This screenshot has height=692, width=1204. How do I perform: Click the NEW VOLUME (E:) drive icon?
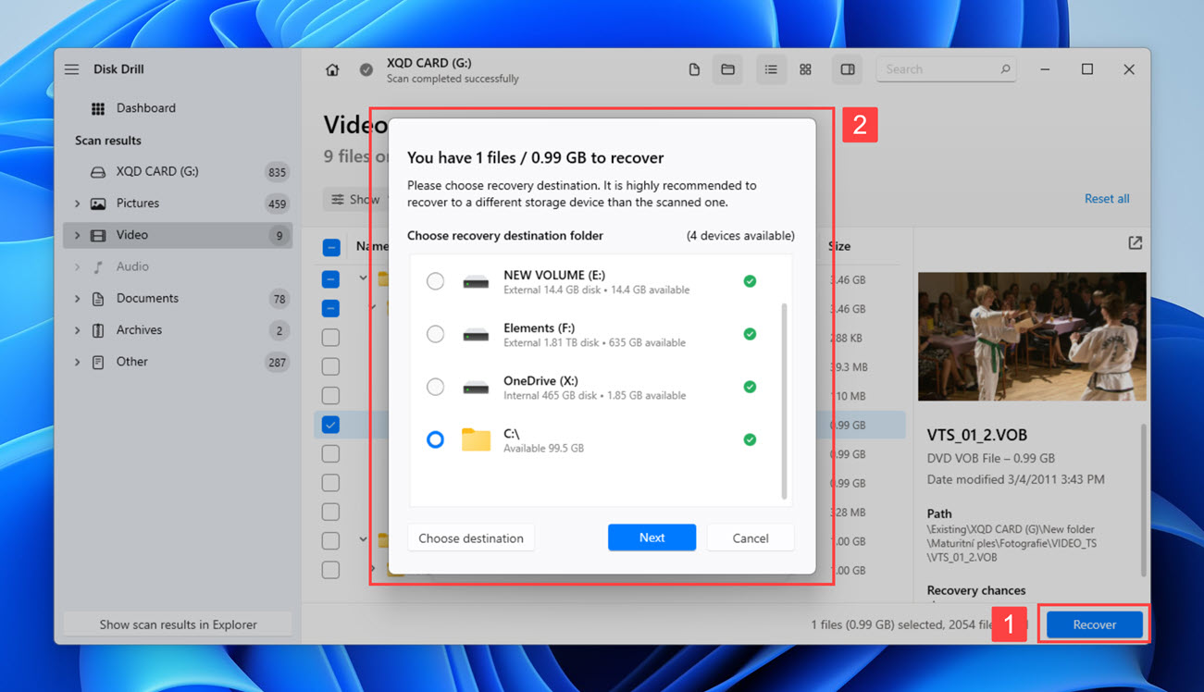[476, 281]
